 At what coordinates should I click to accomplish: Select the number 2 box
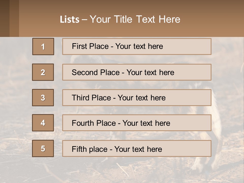tap(43, 72)
